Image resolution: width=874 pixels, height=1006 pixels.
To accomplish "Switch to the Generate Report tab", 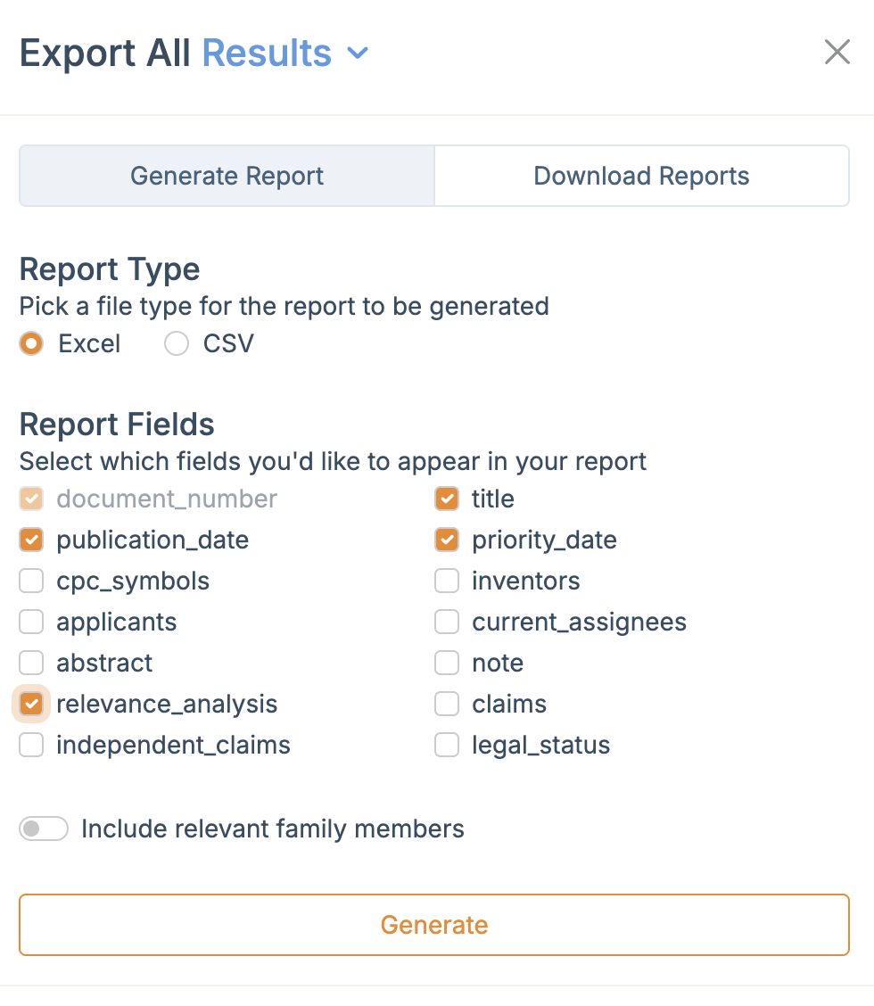I will click(227, 176).
